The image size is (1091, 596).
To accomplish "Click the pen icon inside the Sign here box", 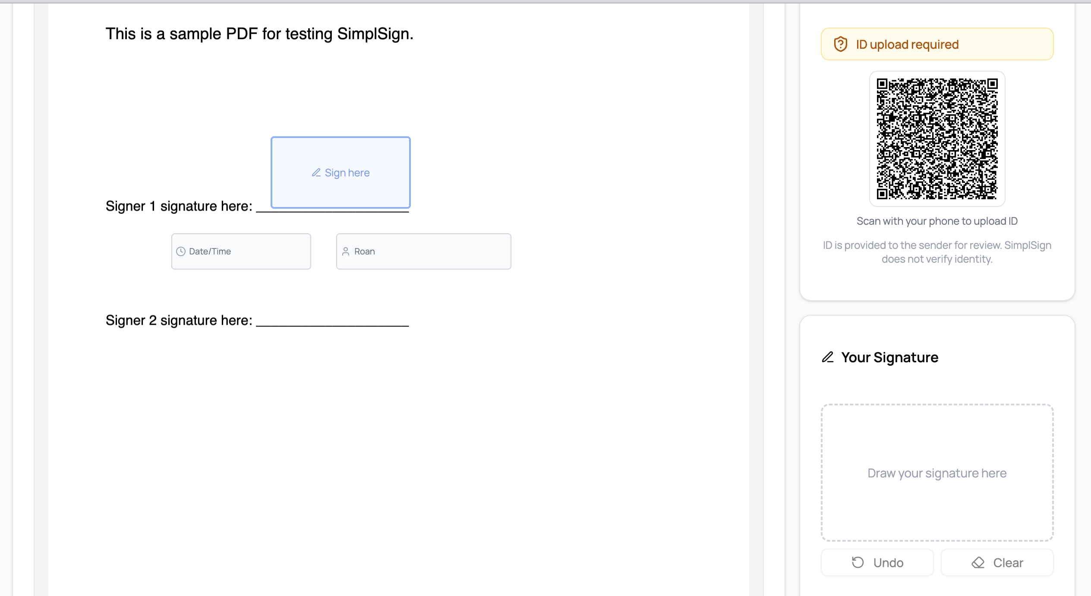I will (x=317, y=172).
